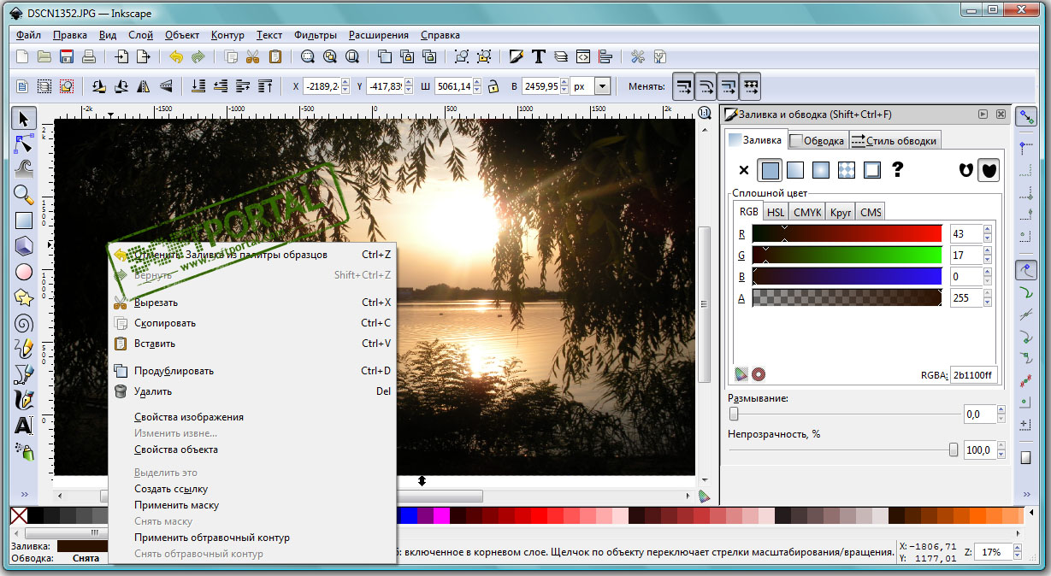Select the Ellipse circle tool

pyautogui.click(x=24, y=272)
